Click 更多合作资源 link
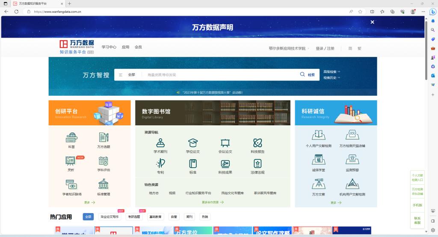Image resolution: width=438 pixels, height=237 pixels. (x=213, y=202)
